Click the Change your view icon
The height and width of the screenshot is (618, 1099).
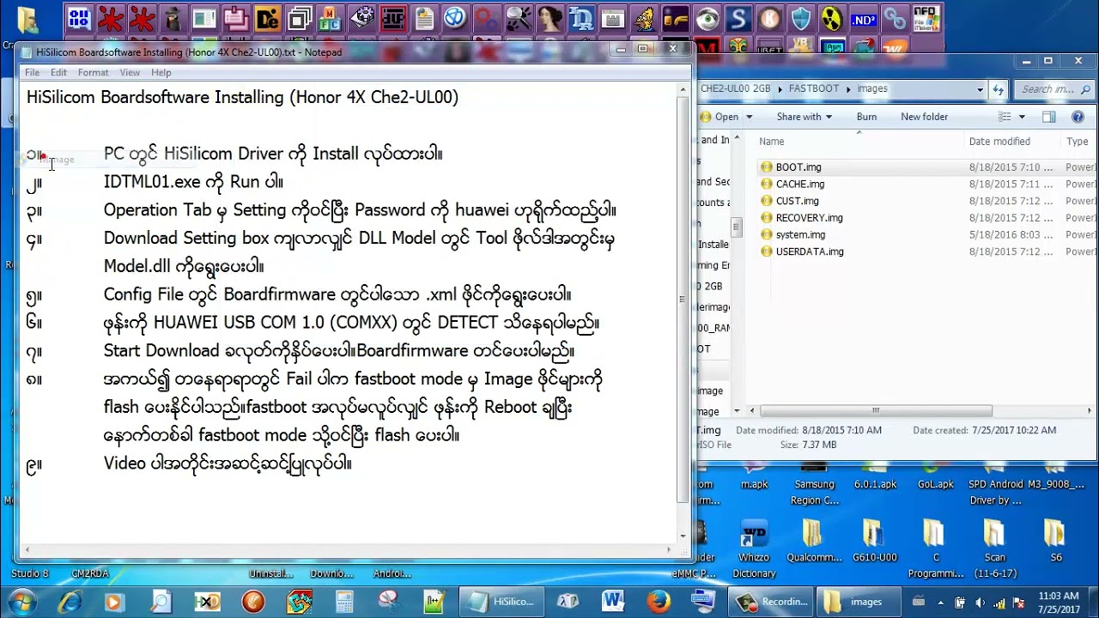click(1005, 117)
